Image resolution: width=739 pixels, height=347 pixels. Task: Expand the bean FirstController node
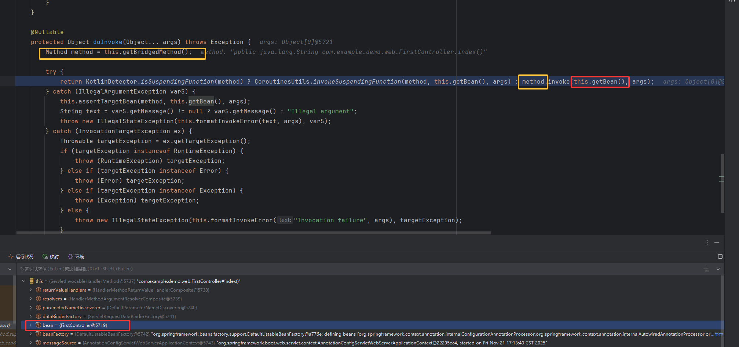(31, 325)
